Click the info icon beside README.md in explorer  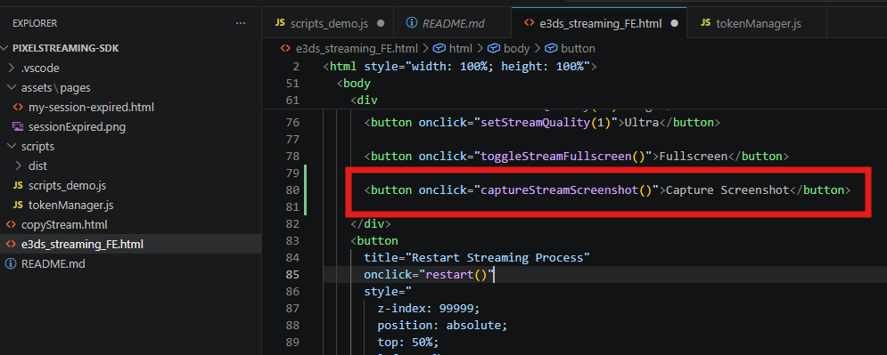point(10,263)
